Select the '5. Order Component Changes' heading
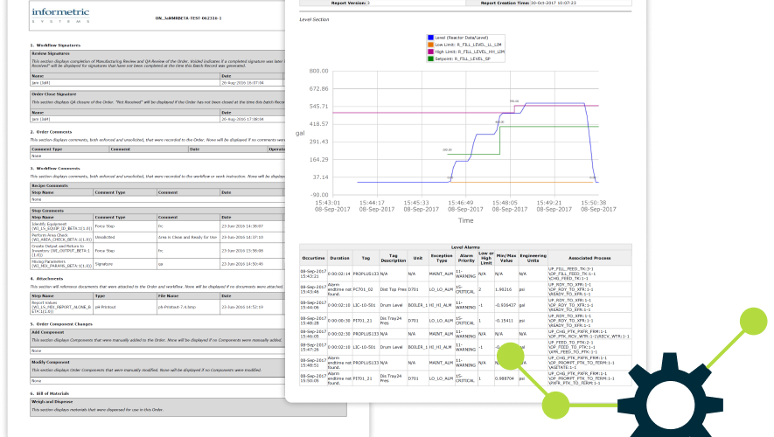The width and height of the screenshot is (774, 437). point(61,324)
